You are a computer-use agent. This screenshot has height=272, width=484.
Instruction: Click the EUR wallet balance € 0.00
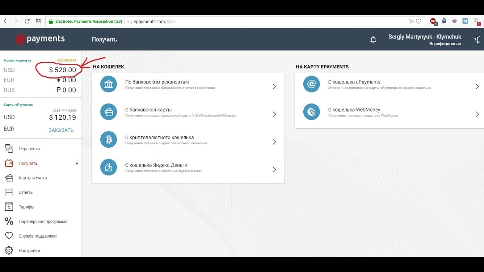tap(66, 80)
